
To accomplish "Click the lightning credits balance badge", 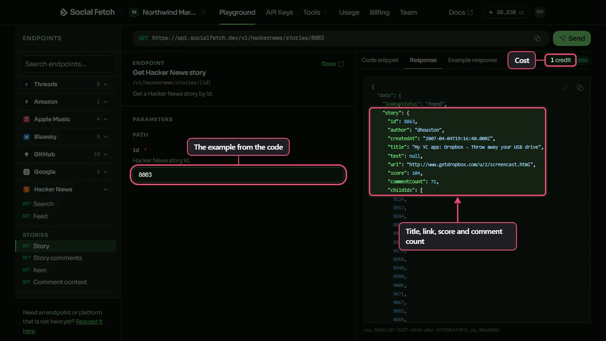I will point(506,12).
